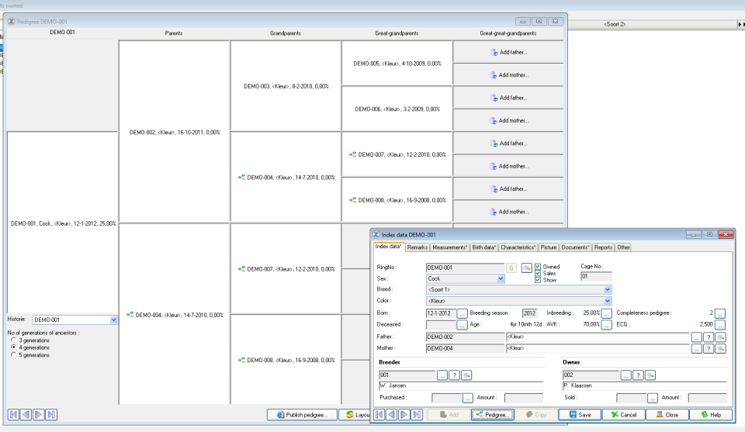745x432 pixels.
Task: Click the Pedigree... button
Action: click(492, 414)
